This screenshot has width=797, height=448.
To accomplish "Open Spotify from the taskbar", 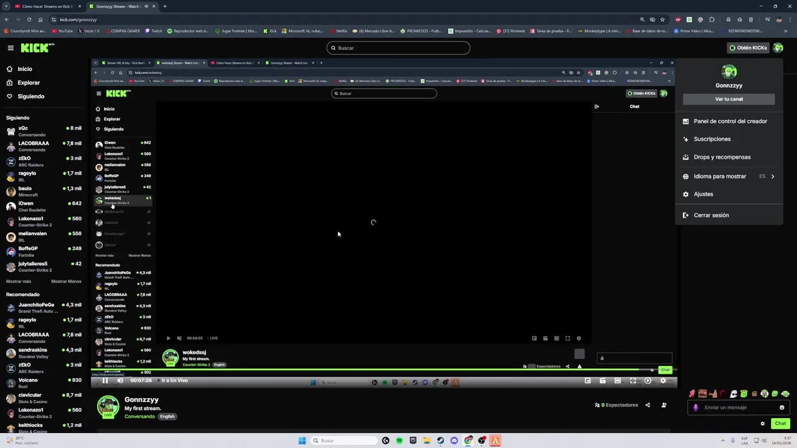I will click(x=399, y=441).
